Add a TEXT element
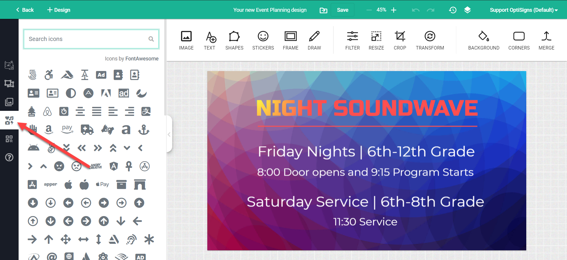 pyautogui.click(x=210, y=40)
